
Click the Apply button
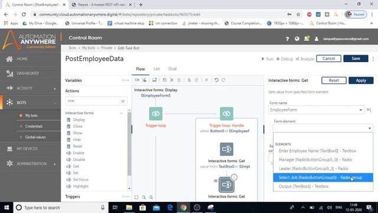point(361,80)
